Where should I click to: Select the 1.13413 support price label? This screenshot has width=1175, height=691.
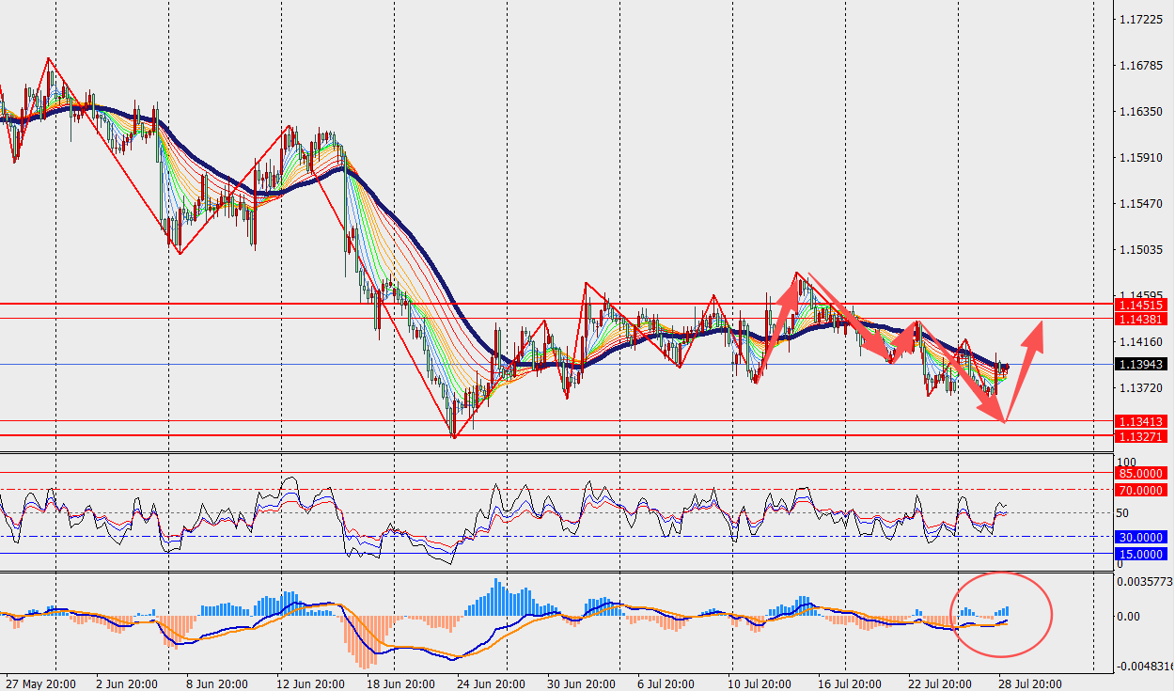tap(1141, 422)
